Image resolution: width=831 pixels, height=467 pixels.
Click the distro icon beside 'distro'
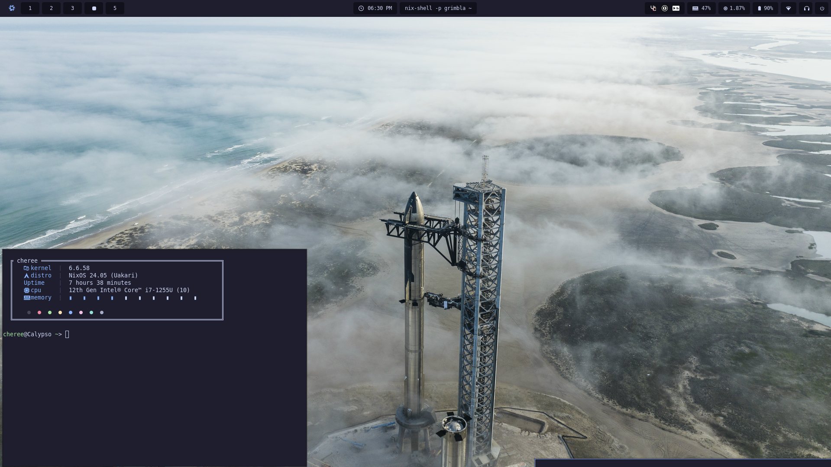tap(26, 276)
